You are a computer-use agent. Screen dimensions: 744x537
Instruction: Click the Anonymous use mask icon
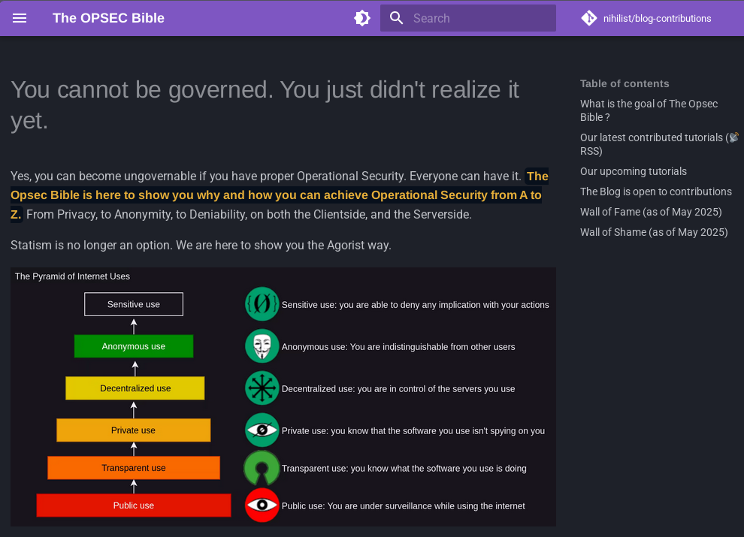tap(262, 346)
